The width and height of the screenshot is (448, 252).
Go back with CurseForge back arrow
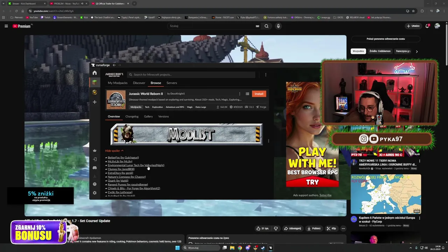click(x=114, y=65)
